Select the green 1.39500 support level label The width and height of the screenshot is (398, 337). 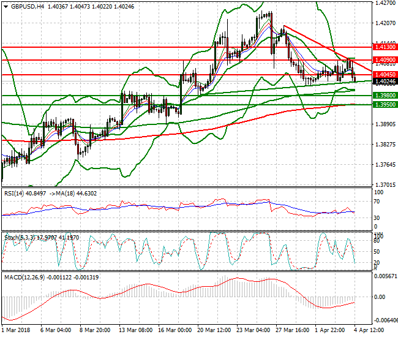click(x=385, y=104)
